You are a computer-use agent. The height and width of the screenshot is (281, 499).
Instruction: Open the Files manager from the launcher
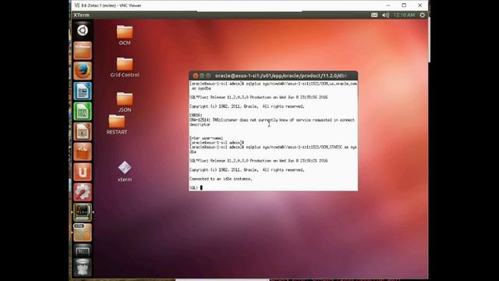[83, 51]
